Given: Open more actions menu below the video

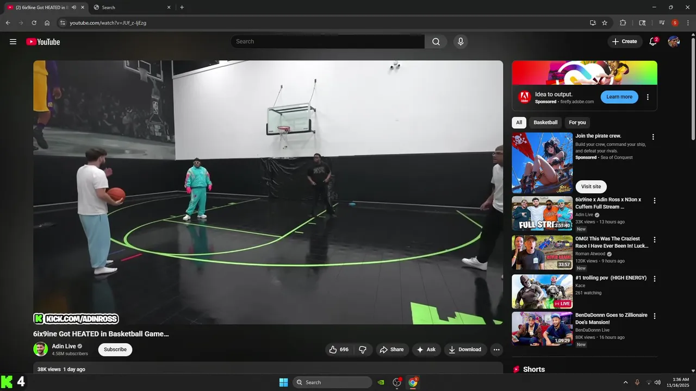Looking at the screenshot, I should click(496, 350).
